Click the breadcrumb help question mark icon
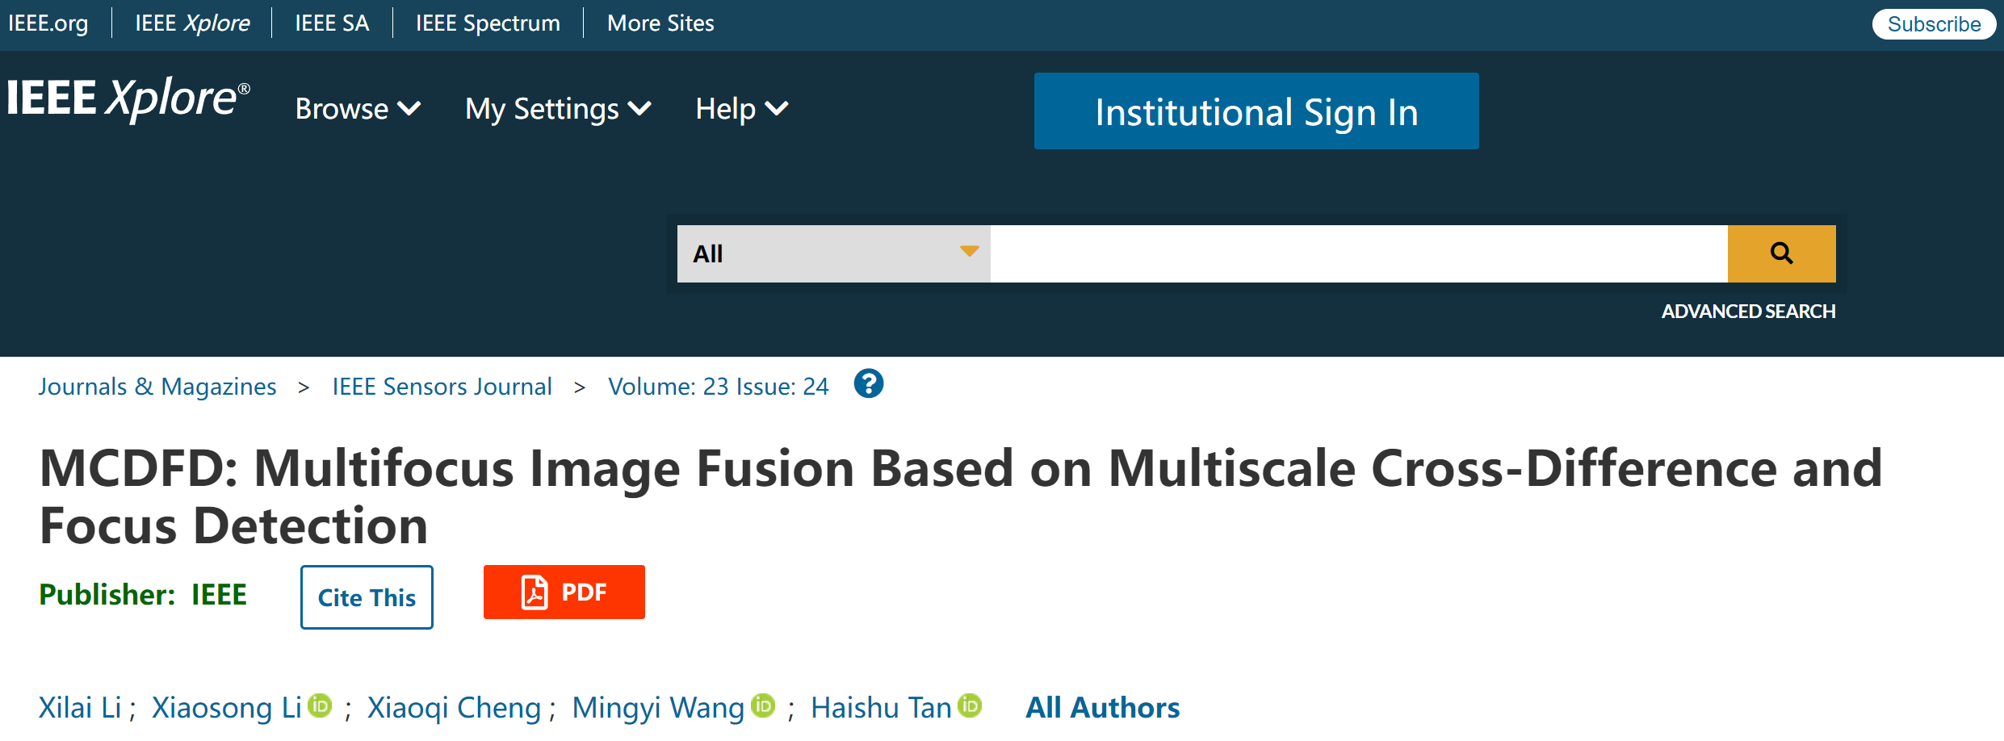 [x=869, y=384]
